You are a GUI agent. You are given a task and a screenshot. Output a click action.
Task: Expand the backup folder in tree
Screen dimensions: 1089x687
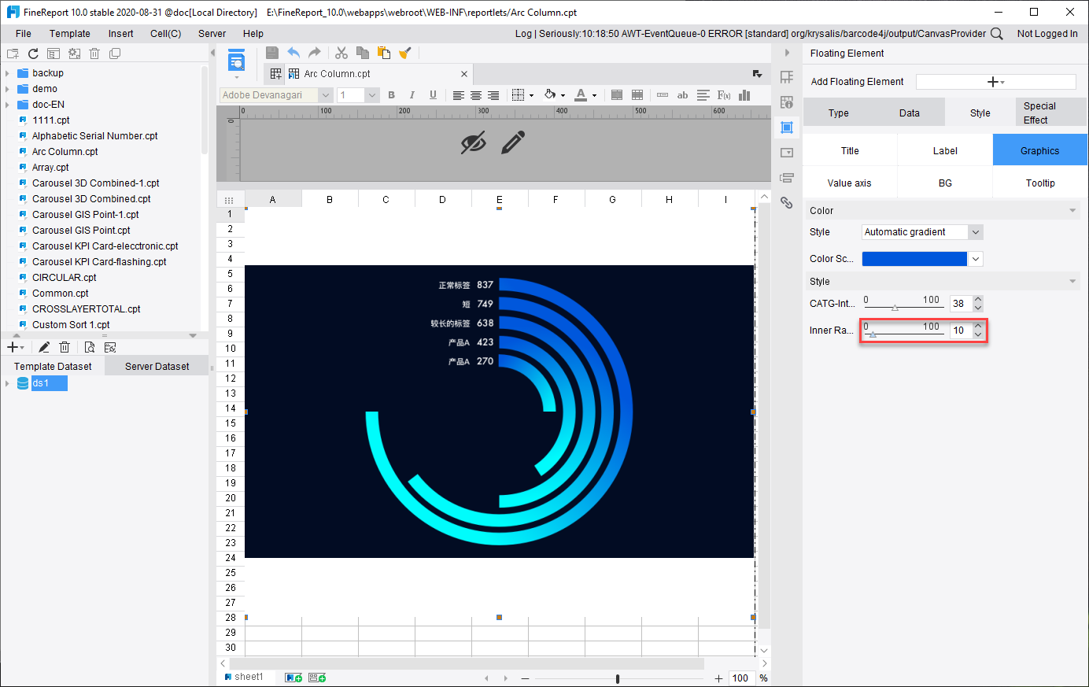pos(8,73)
